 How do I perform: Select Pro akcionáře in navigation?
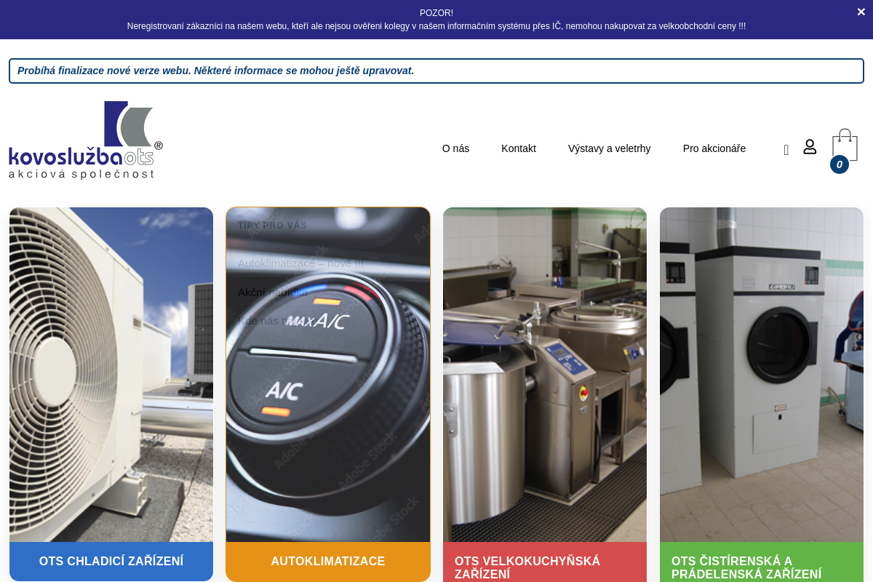pyautogui.click(x=714, y=148)
